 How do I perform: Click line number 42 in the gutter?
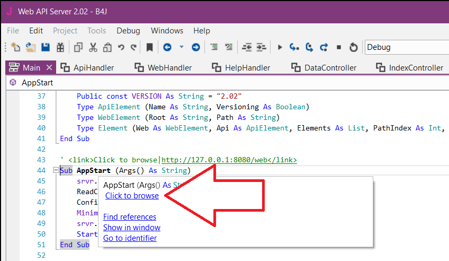pos(41,149)
